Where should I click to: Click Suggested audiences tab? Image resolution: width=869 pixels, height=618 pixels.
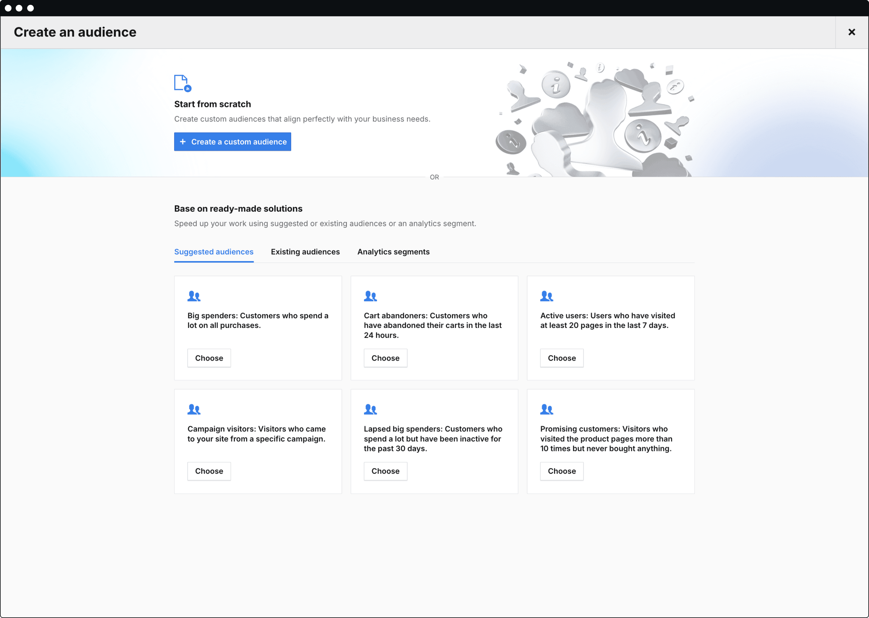pos(213,251)
